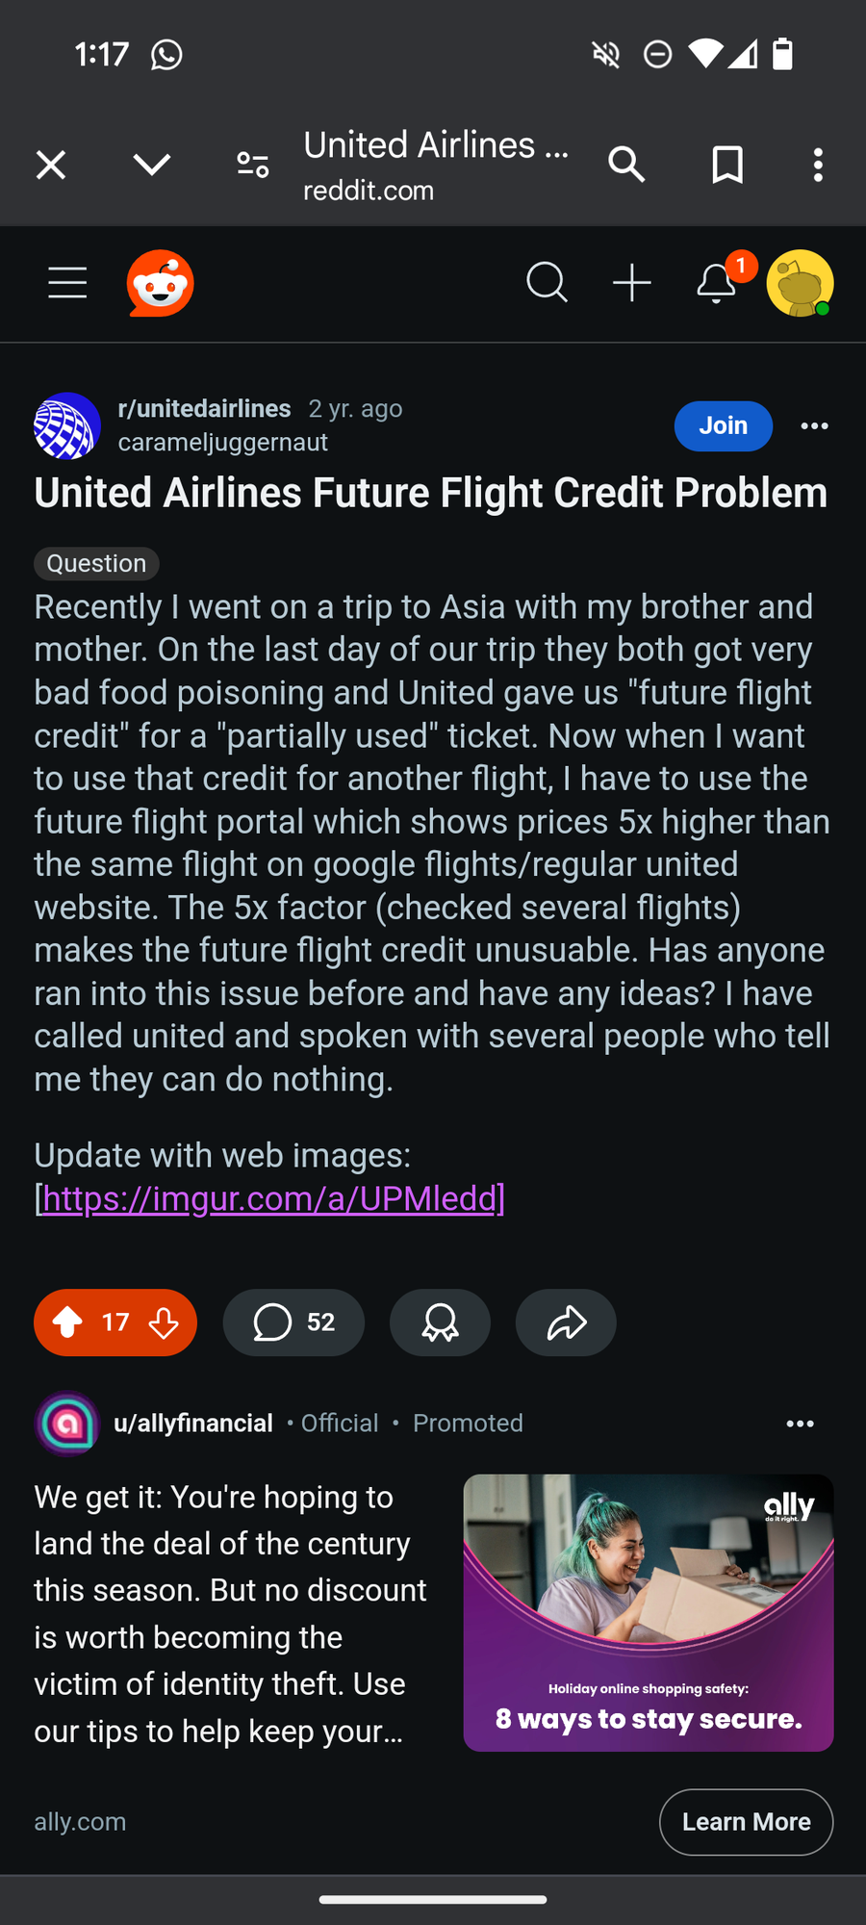Select the Question flair tag
Screen dimensions: 866x1925
tap(96, 563)
